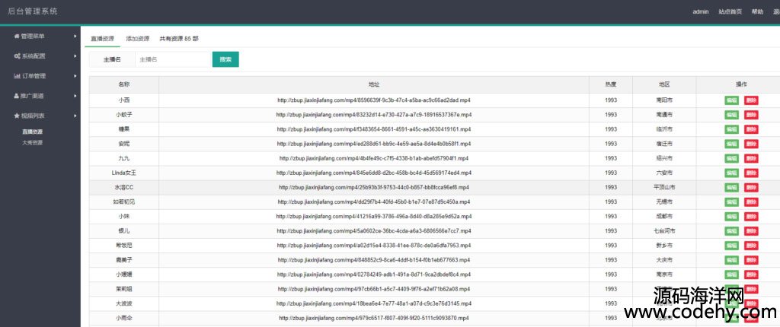Expand the 订单管理 submenu arrow
780x327 pixels.
75,76
